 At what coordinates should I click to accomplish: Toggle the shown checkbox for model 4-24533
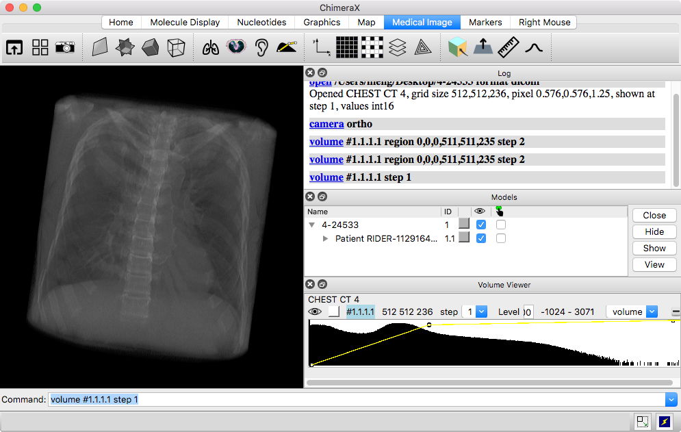tap(481, 225)
